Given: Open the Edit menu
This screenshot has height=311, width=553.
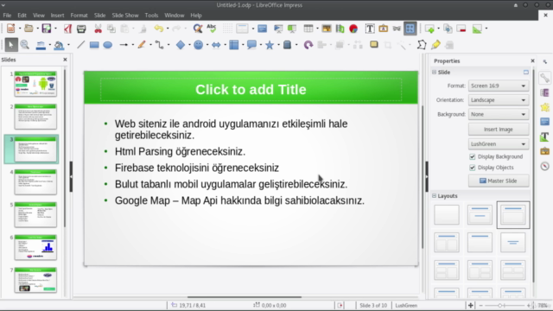Looking at the screenshot, I should pos(22,16).
